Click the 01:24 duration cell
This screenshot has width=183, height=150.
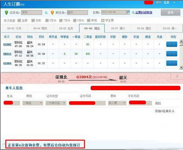click(x=41, y=44)
